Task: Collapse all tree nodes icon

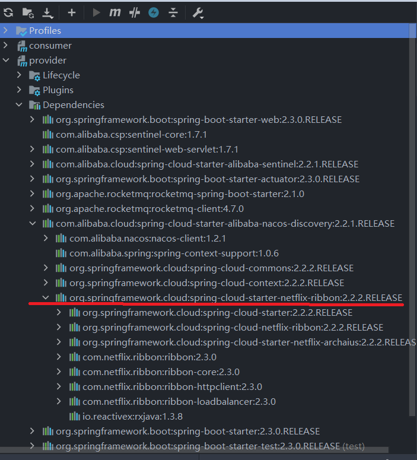Action: [x=173, y=12]
